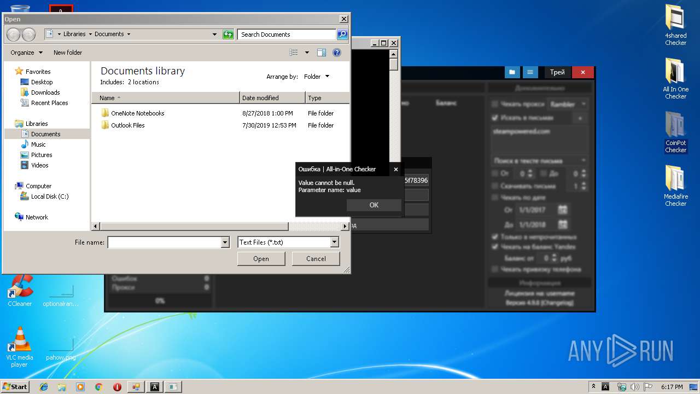Expand the File name combo box arrow
The image size is (700, 394).
pyautogui.click(x=225, y=242)
